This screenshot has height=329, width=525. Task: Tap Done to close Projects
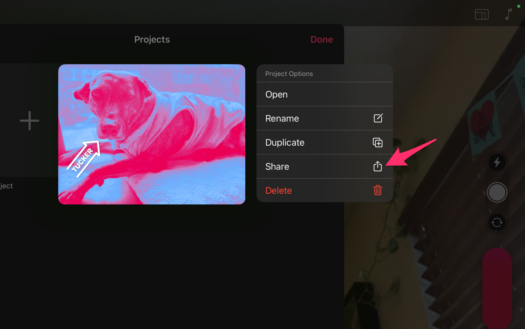pos(322,39)
